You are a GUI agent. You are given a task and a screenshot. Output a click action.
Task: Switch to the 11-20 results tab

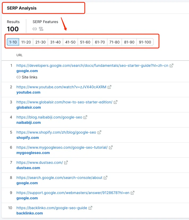click(26, 42)
